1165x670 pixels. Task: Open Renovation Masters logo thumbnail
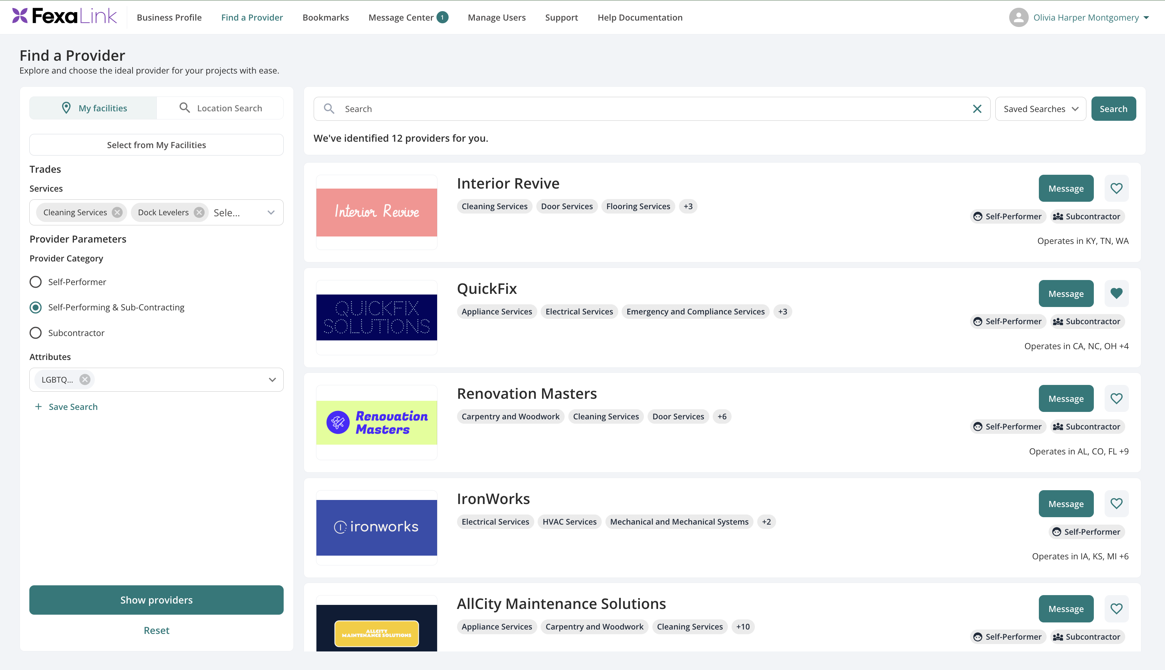tap(376, 422)
